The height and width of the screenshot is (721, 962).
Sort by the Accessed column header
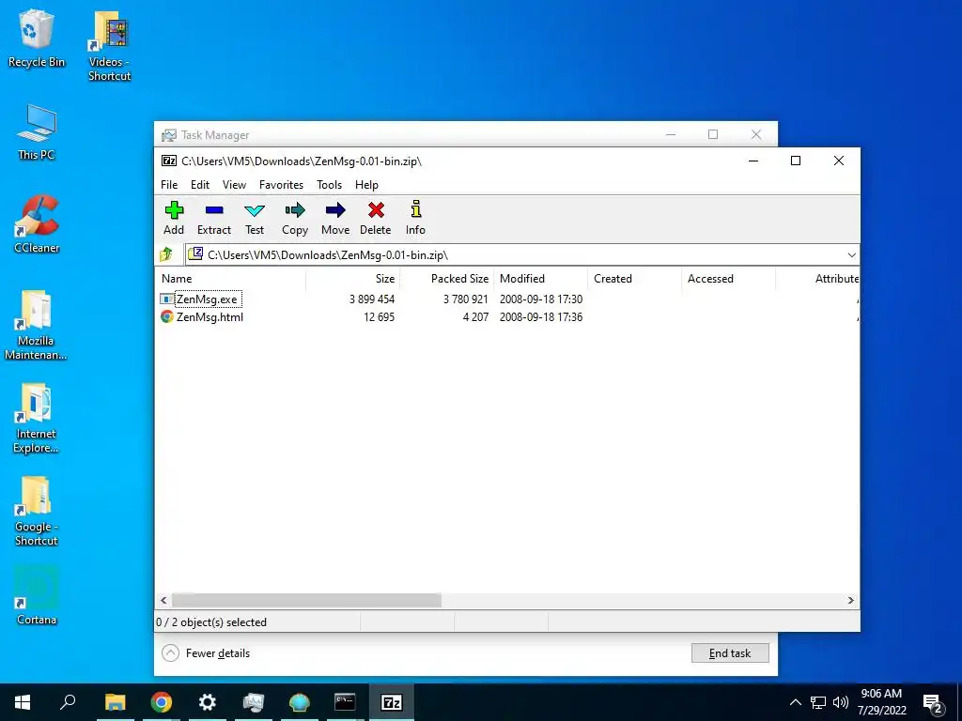[x=729, y=278]
